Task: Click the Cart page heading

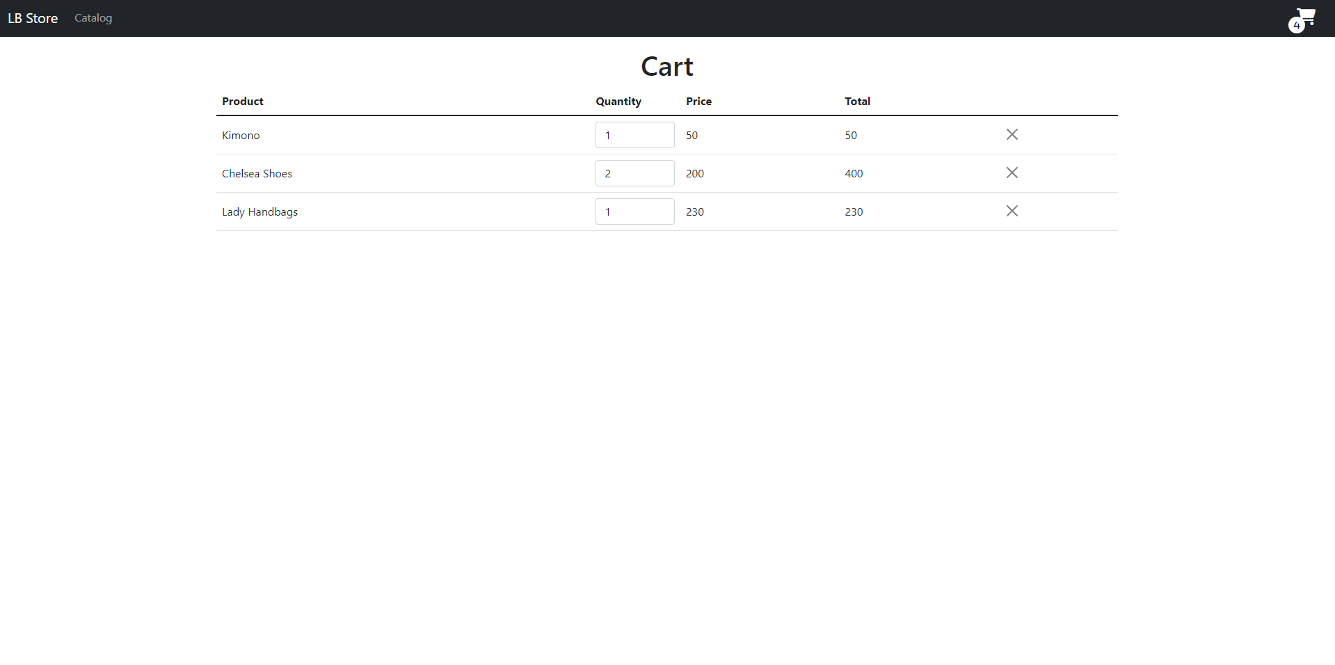Action: click(667, 67)
